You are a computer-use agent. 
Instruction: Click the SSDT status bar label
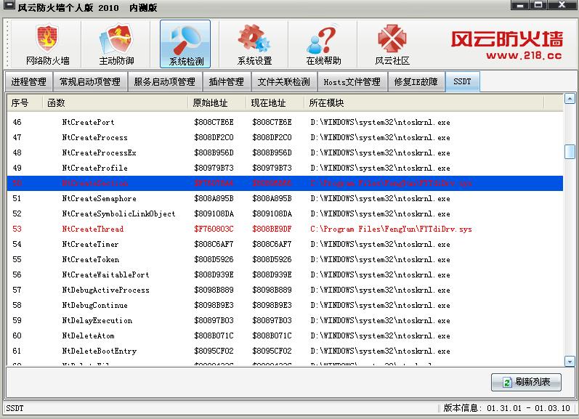[x=15, y=408]
